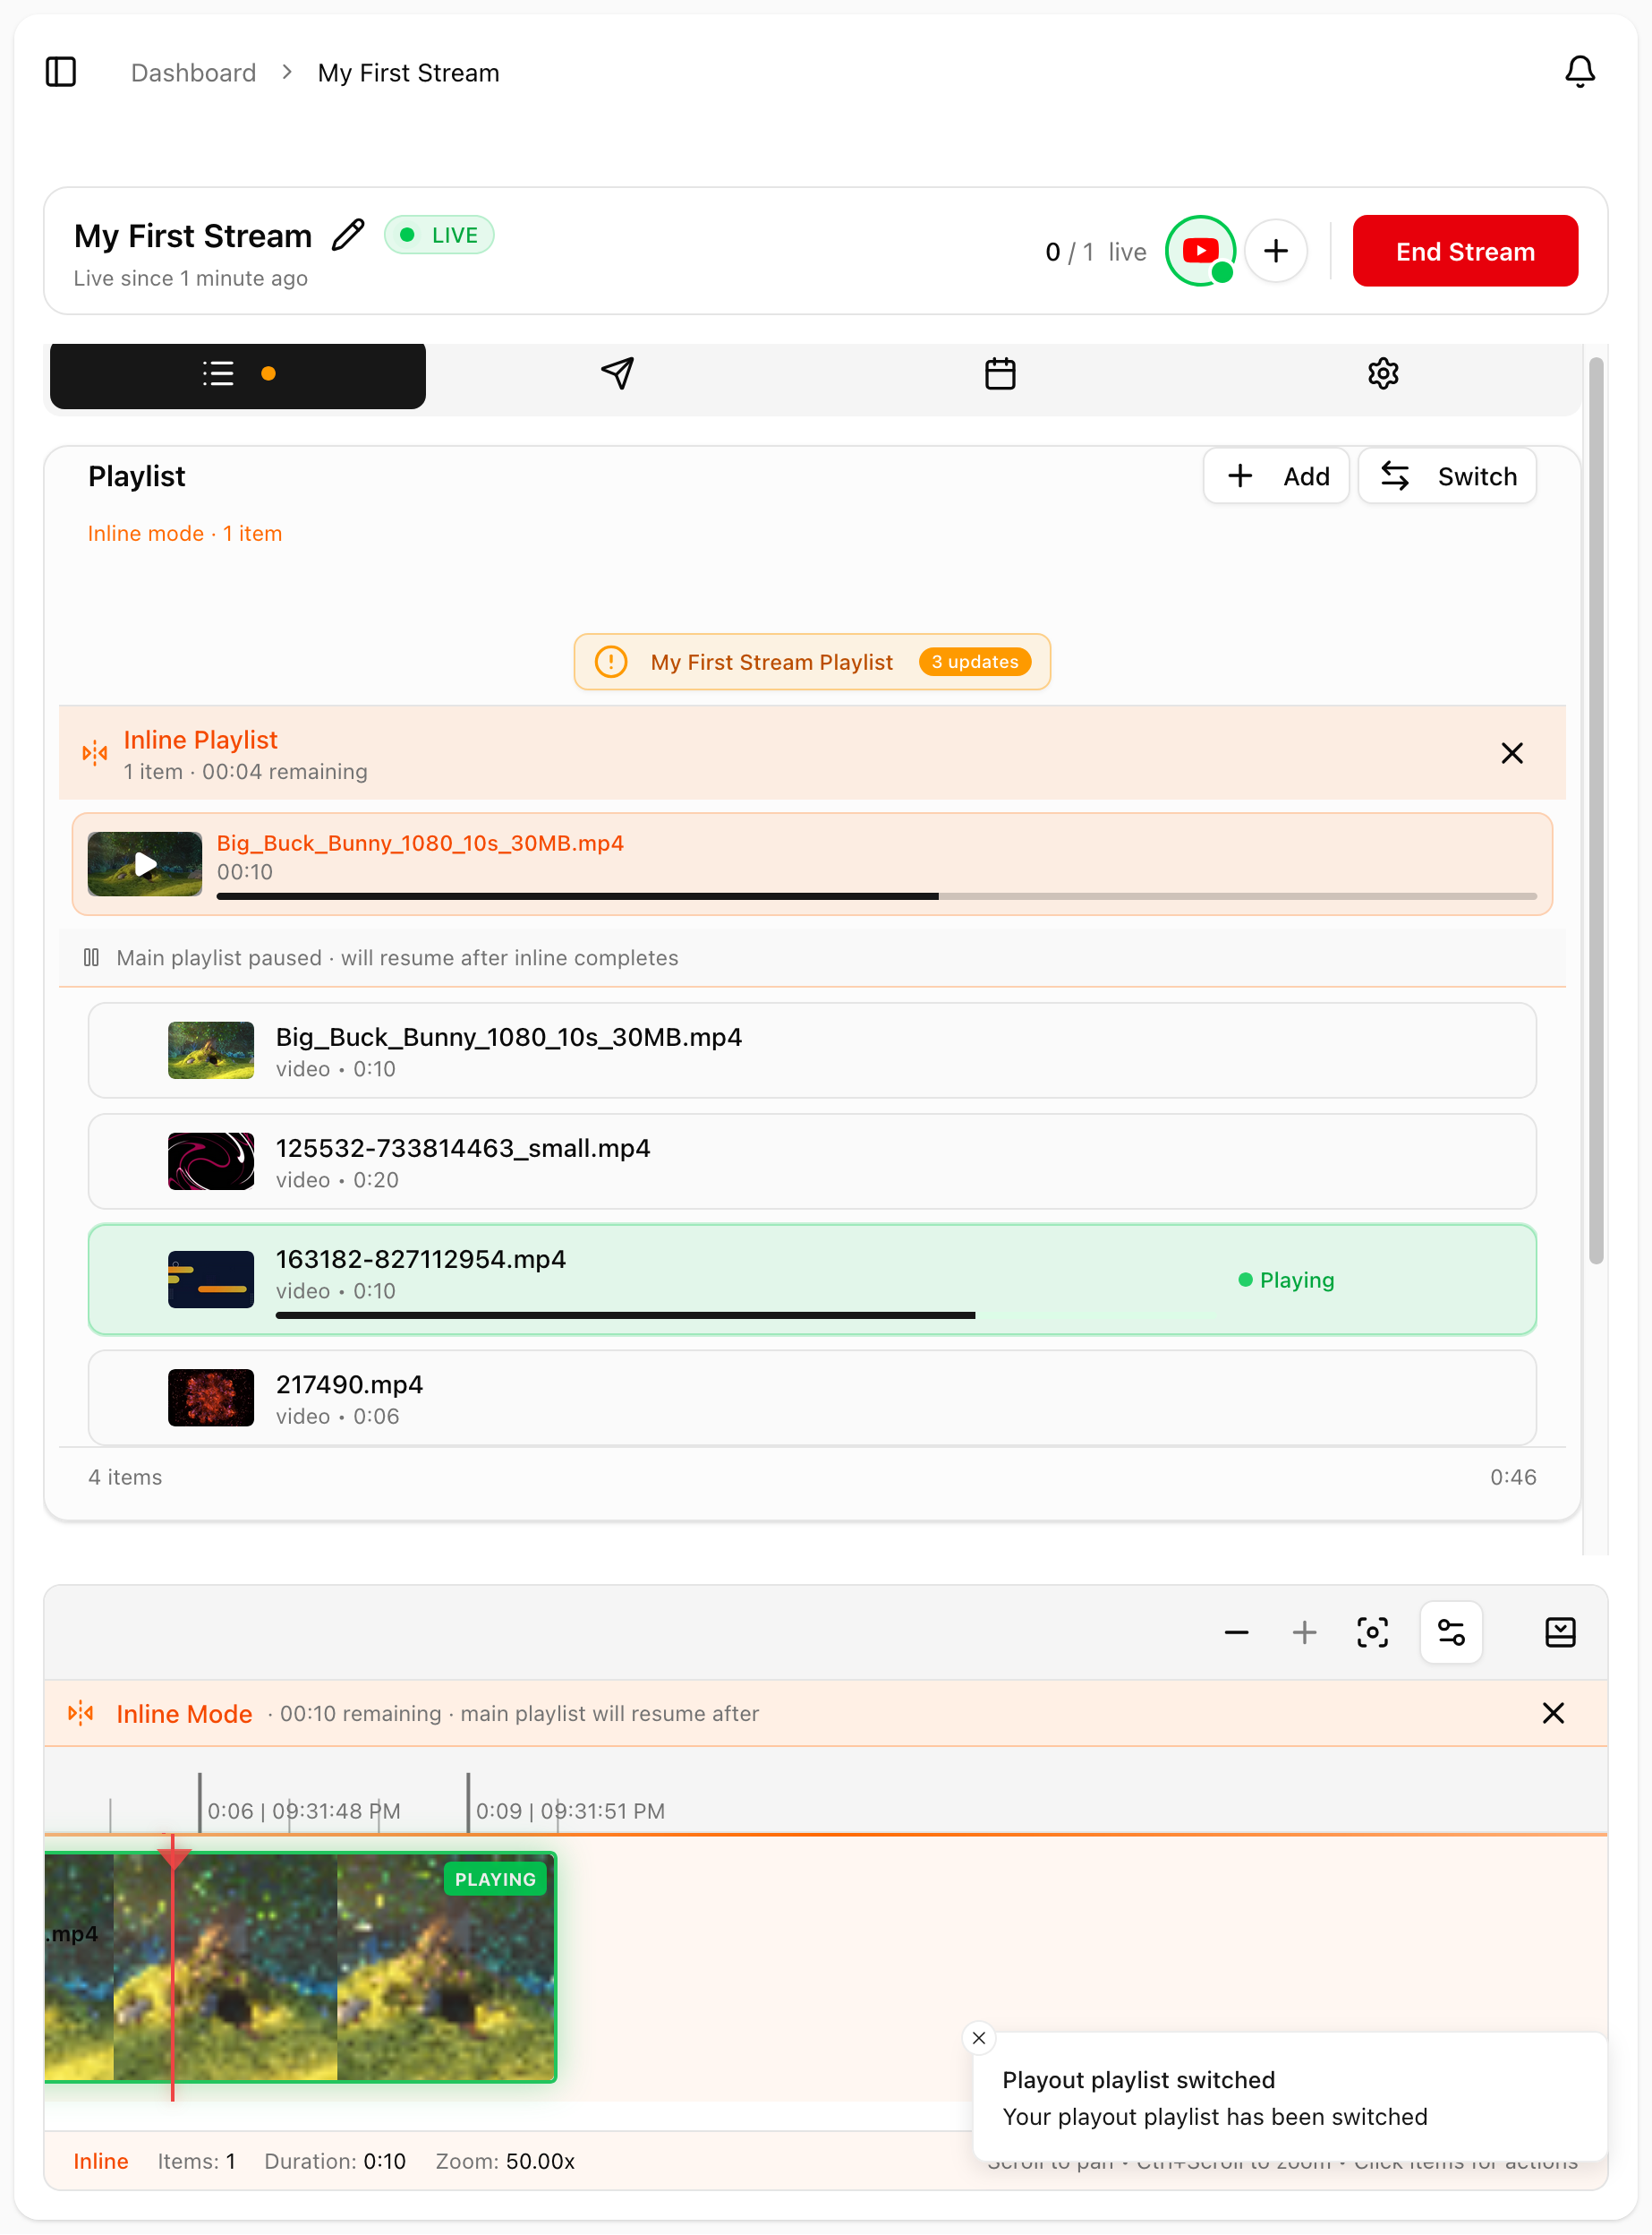Click the pencil icon to rename stream
The width and height of the screenshot is (1652, 2235).
[x=348, y=235]
